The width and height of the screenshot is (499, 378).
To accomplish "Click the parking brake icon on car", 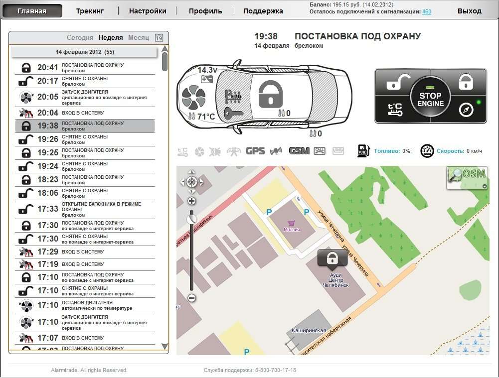I will tap(233, 96).
